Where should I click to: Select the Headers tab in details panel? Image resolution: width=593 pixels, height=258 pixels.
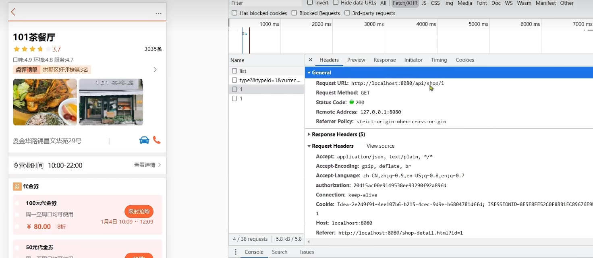[x=329, y=60]
